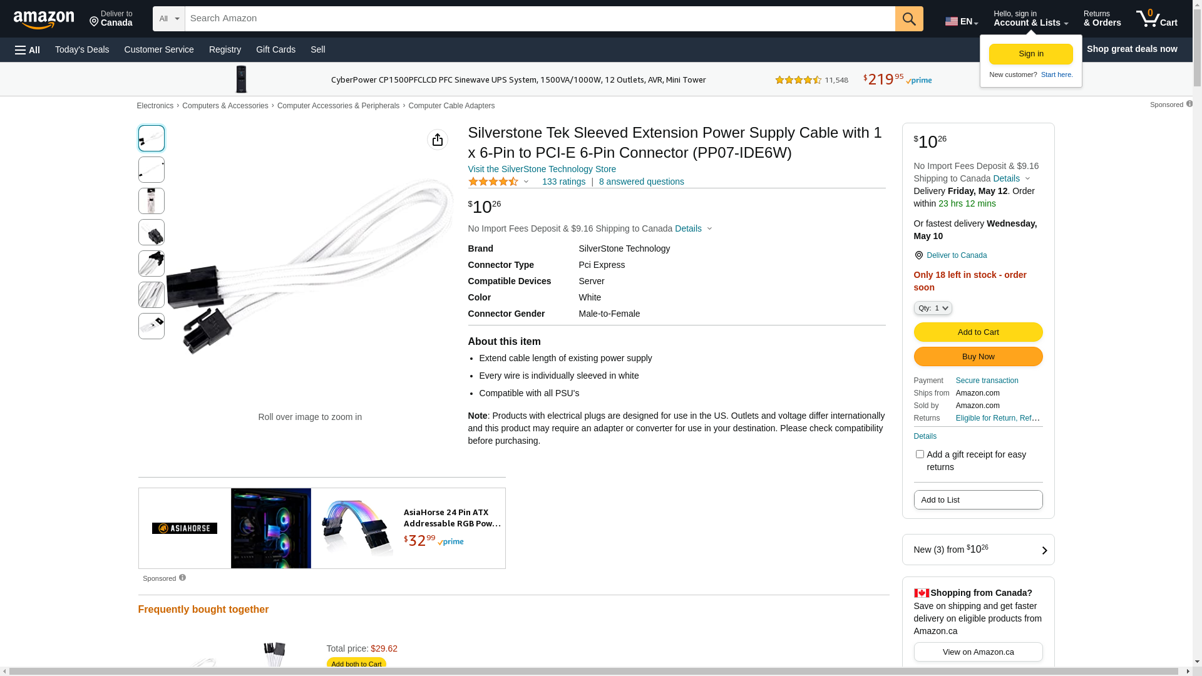This screenshot has height=676, width=1202.
Task: Expand New (3) from $10.26 offers
Action: [x=978, y=550]
